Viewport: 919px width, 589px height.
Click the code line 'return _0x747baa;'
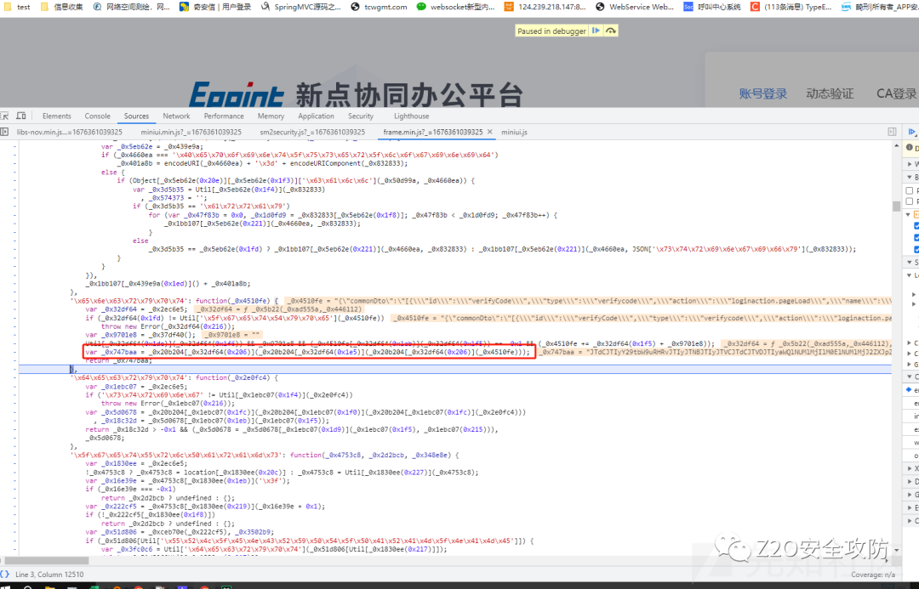[x=118, y=360]
